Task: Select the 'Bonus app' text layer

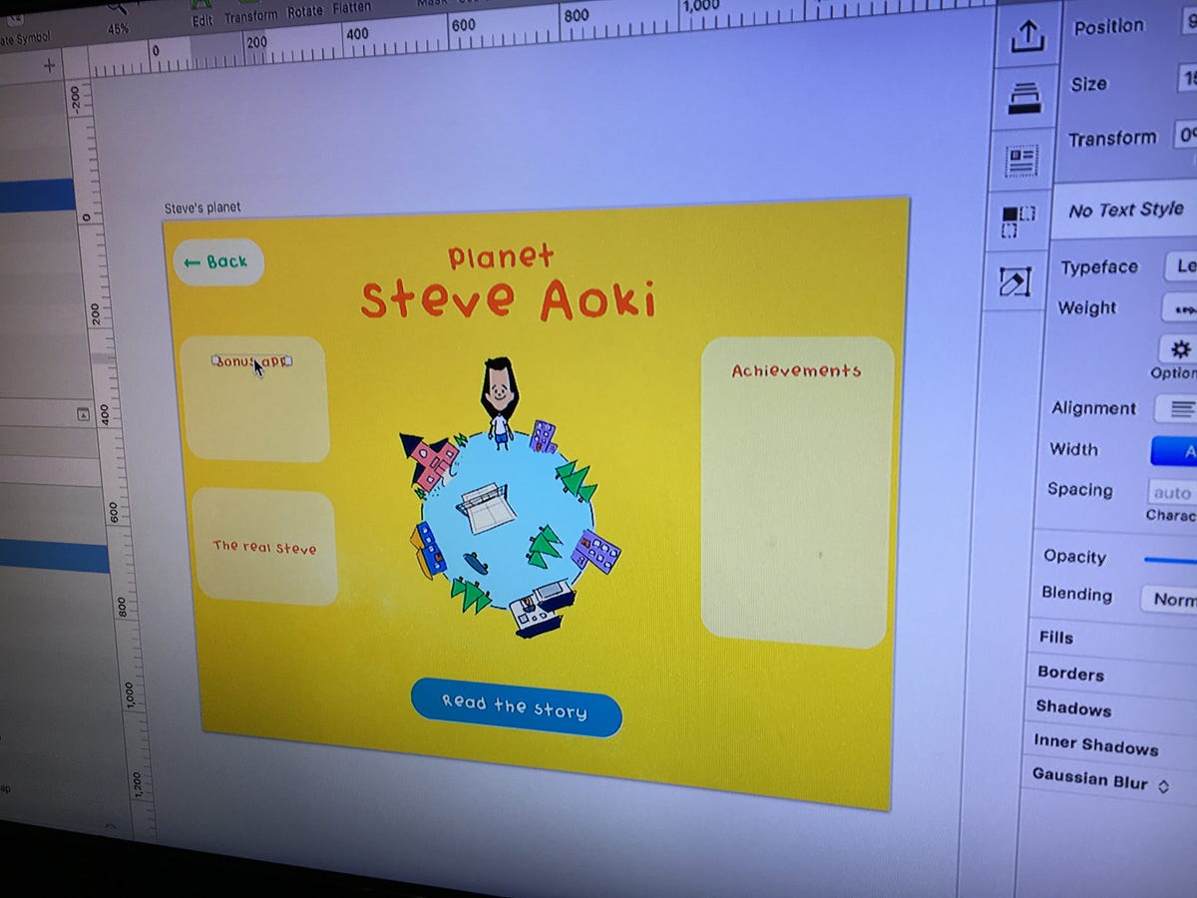Action: 251,361
